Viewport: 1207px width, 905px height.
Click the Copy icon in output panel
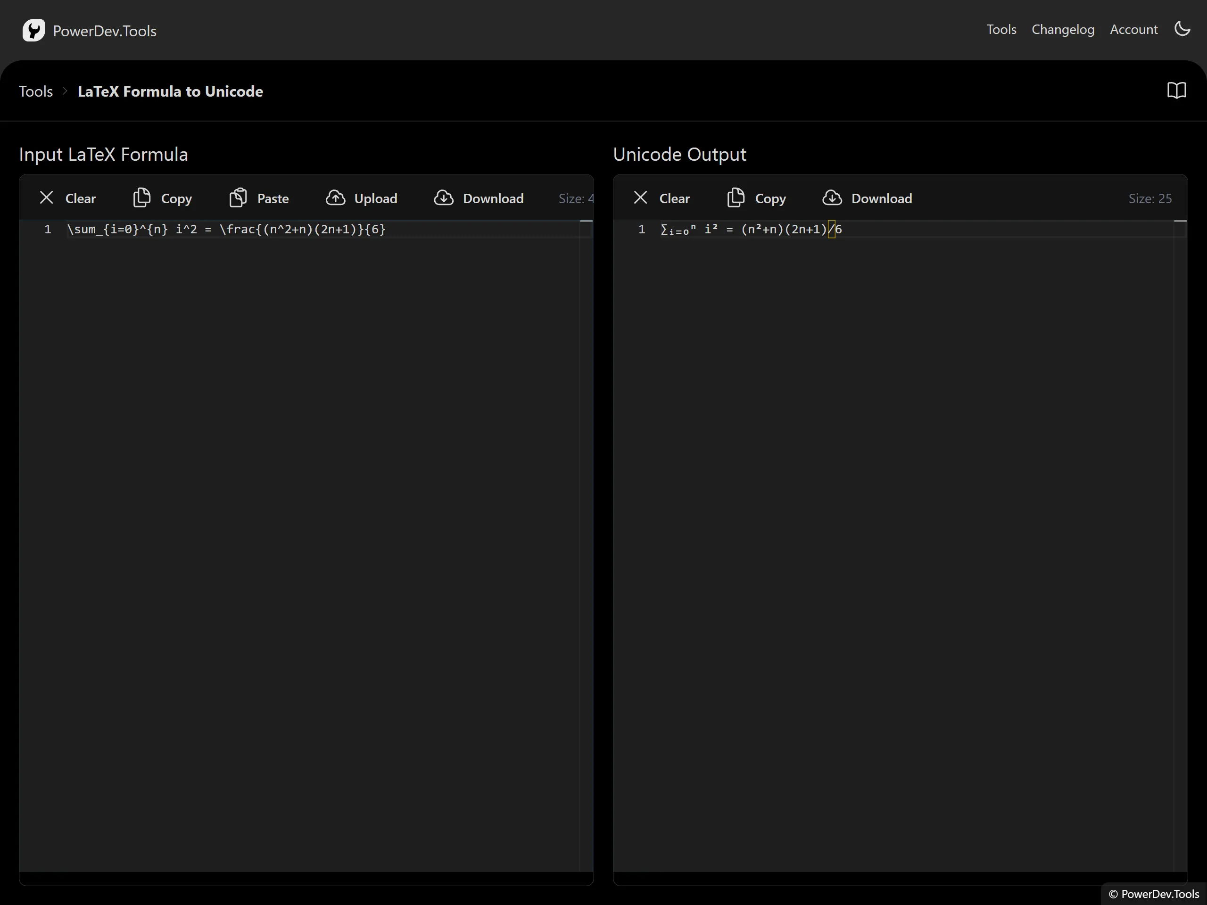(x=736, y=198)
